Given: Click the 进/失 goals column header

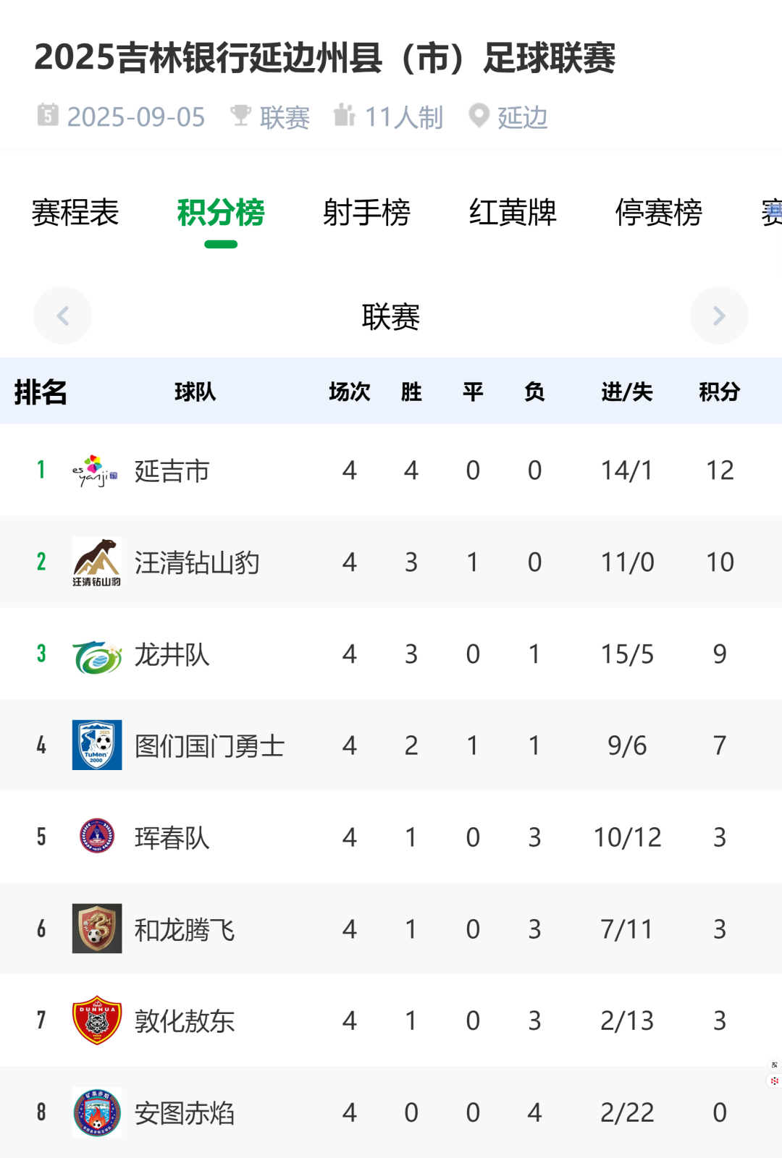Looking at the screenshot, I should pyautogui.click(x=627, y=392).
